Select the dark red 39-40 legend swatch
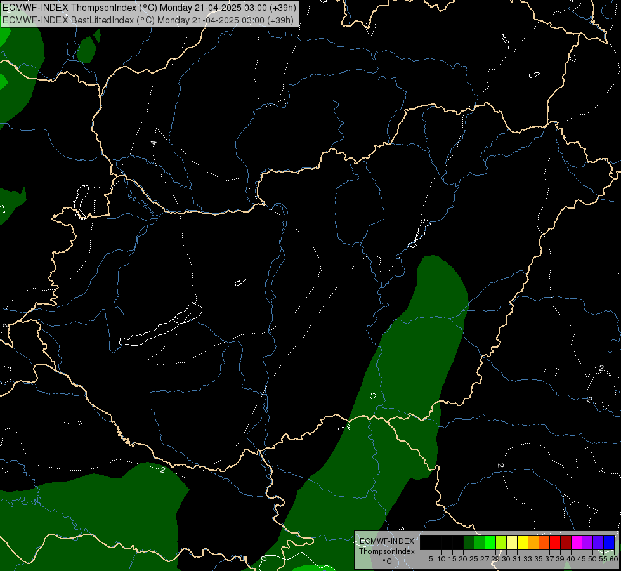Screen dimensions: 621x571 tap(566, 542)
